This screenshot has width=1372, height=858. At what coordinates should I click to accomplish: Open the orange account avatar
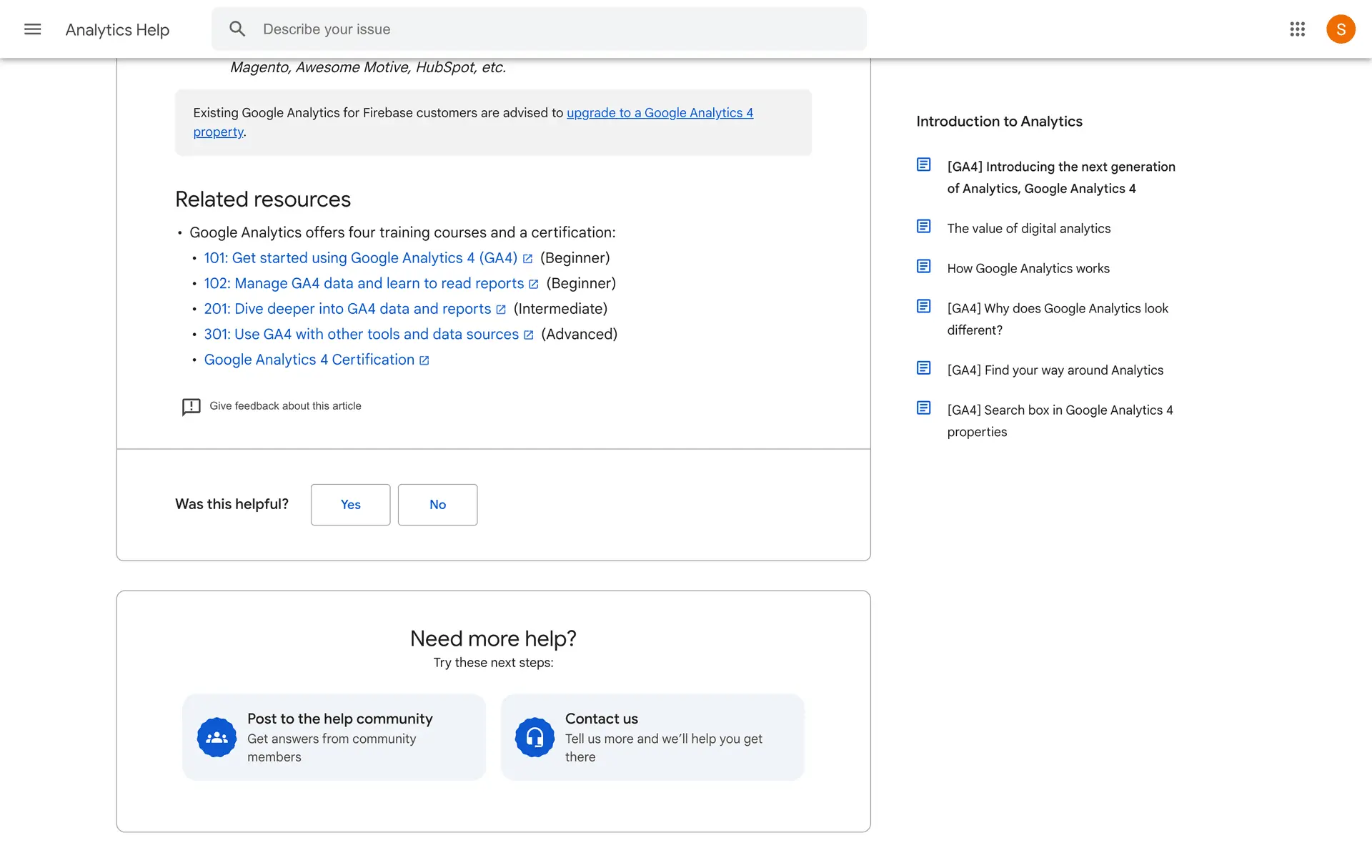tap(1340, 29)
